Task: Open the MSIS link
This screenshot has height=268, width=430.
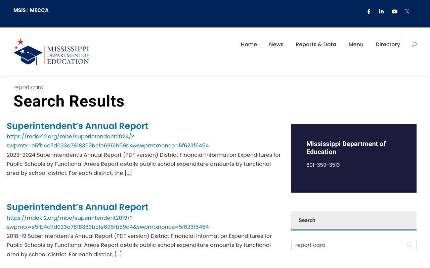Action: (19, 10)
